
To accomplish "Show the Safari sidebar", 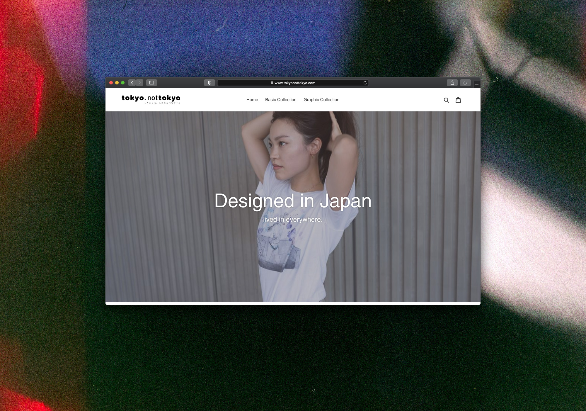I will pos(152,83).
